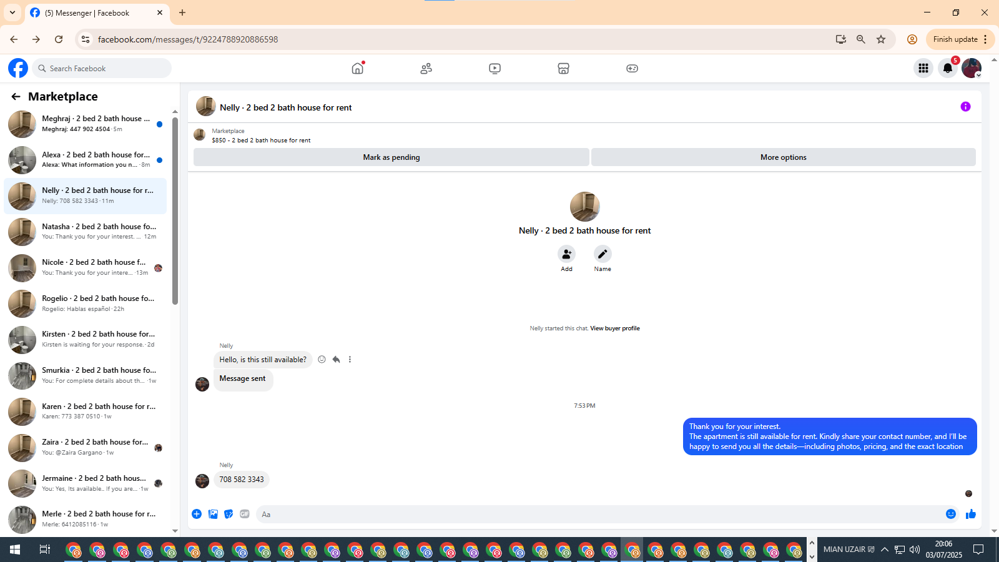The height and width of the screenshot is (562, 999).
Task: Open Kirsten conversation
Action: [86, 340]
